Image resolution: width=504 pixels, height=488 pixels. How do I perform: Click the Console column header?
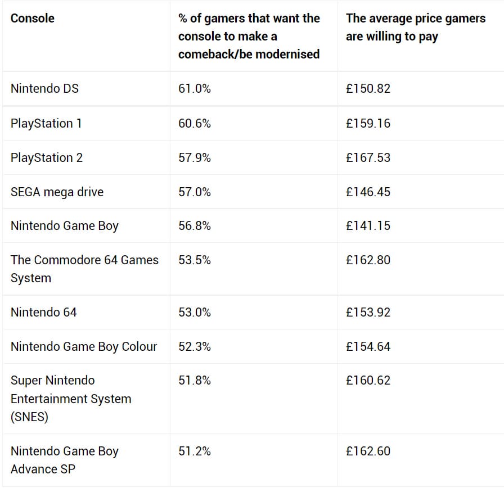[33, 19]
